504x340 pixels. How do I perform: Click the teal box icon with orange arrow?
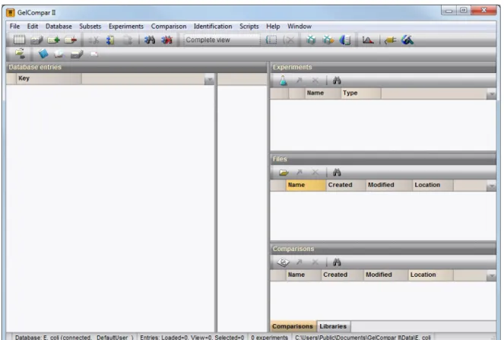tap(328, 40)
